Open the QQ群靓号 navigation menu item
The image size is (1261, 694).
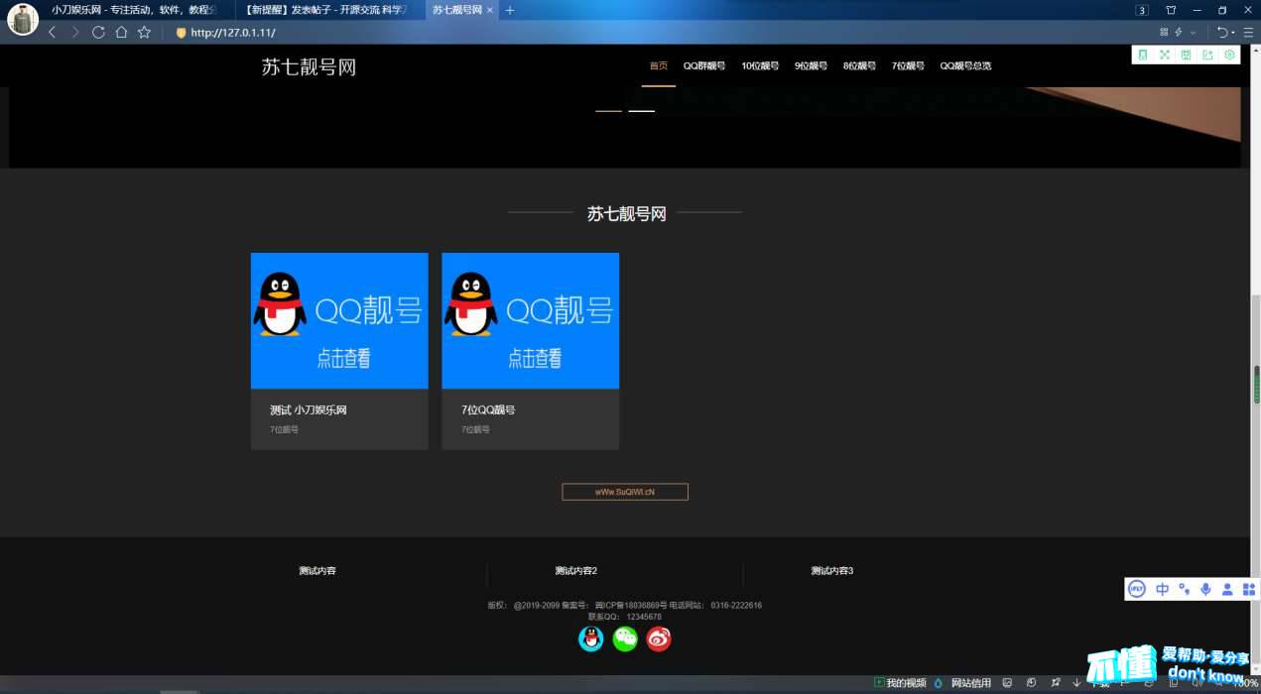[x=704, y=66]
